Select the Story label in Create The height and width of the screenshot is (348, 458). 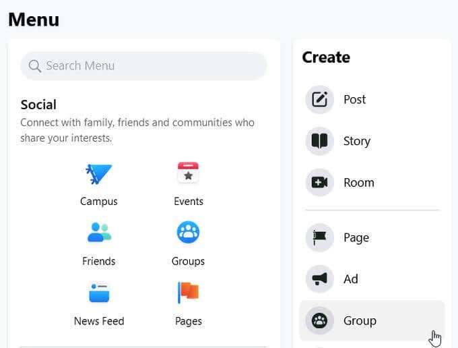point(356,141)
